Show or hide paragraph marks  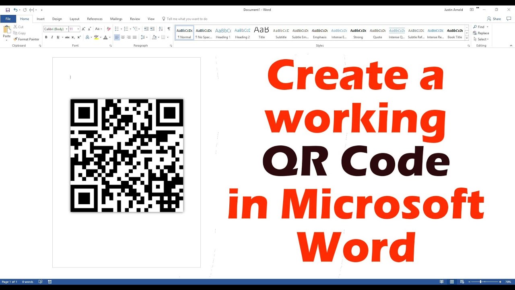point(169,29)
